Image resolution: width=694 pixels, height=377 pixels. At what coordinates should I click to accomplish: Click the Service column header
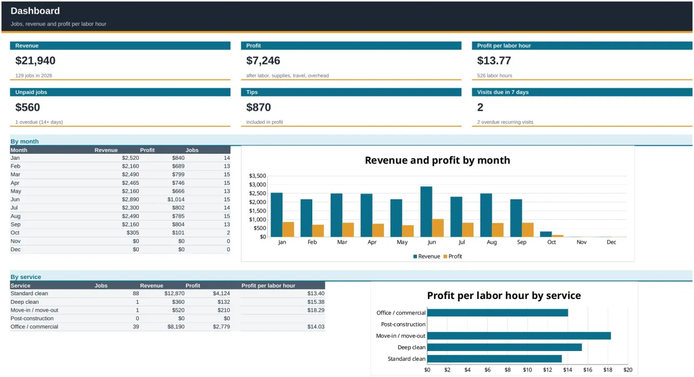[21, 285]
